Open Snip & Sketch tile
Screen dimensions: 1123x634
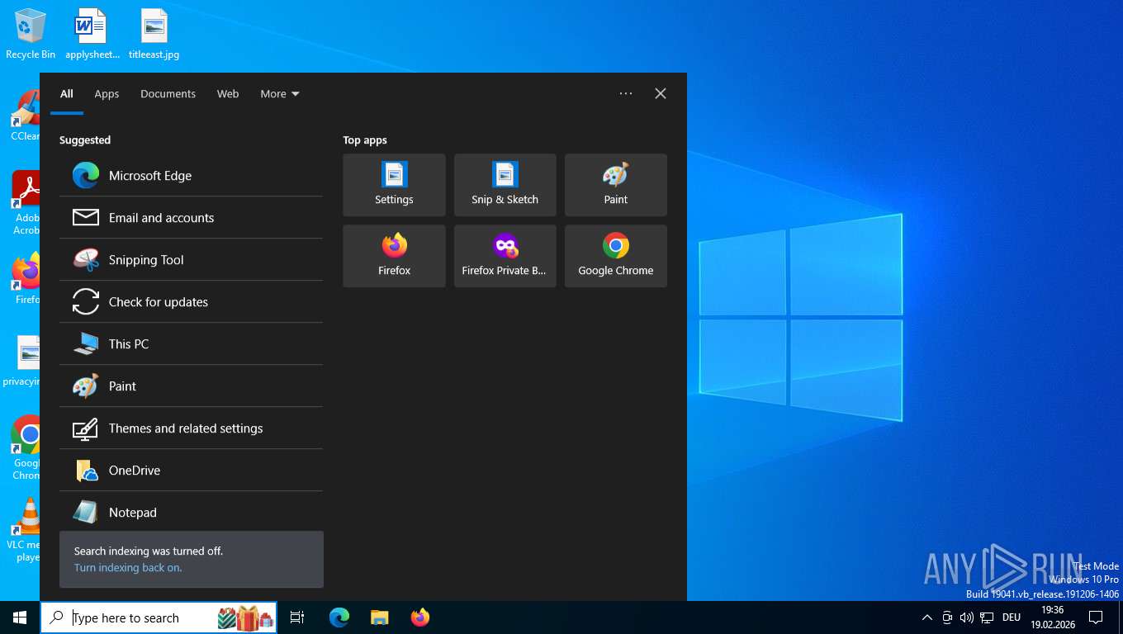point(505,185)
